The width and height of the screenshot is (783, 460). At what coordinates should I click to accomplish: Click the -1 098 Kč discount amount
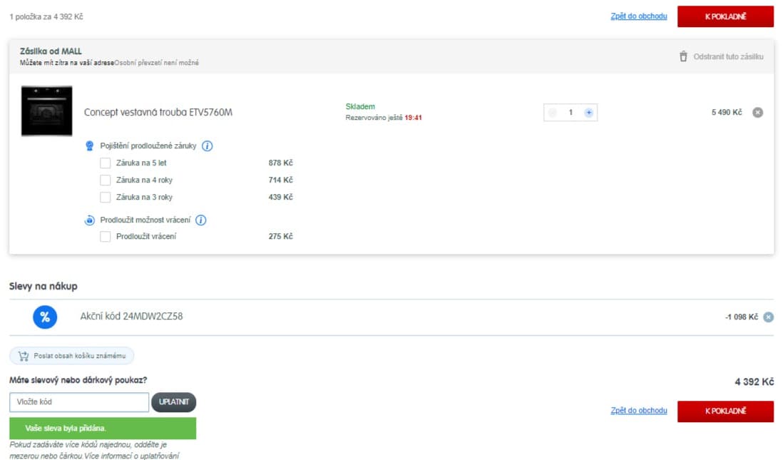coord(741,317)
